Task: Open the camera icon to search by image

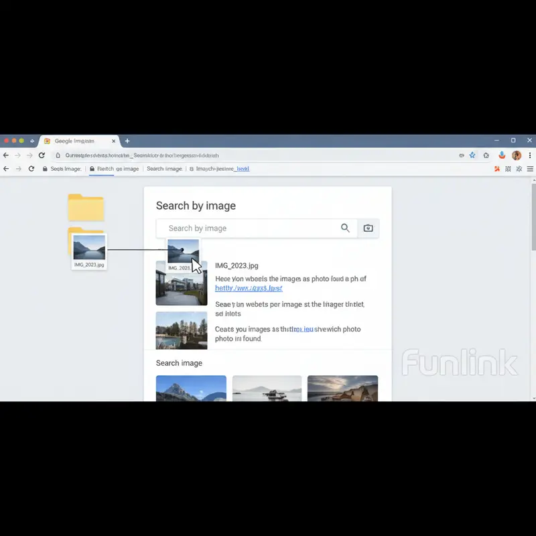Action: point(368,228)
